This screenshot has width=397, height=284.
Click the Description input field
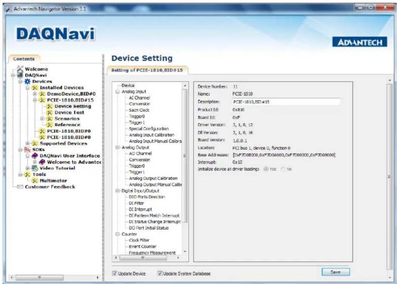(286, 102)
